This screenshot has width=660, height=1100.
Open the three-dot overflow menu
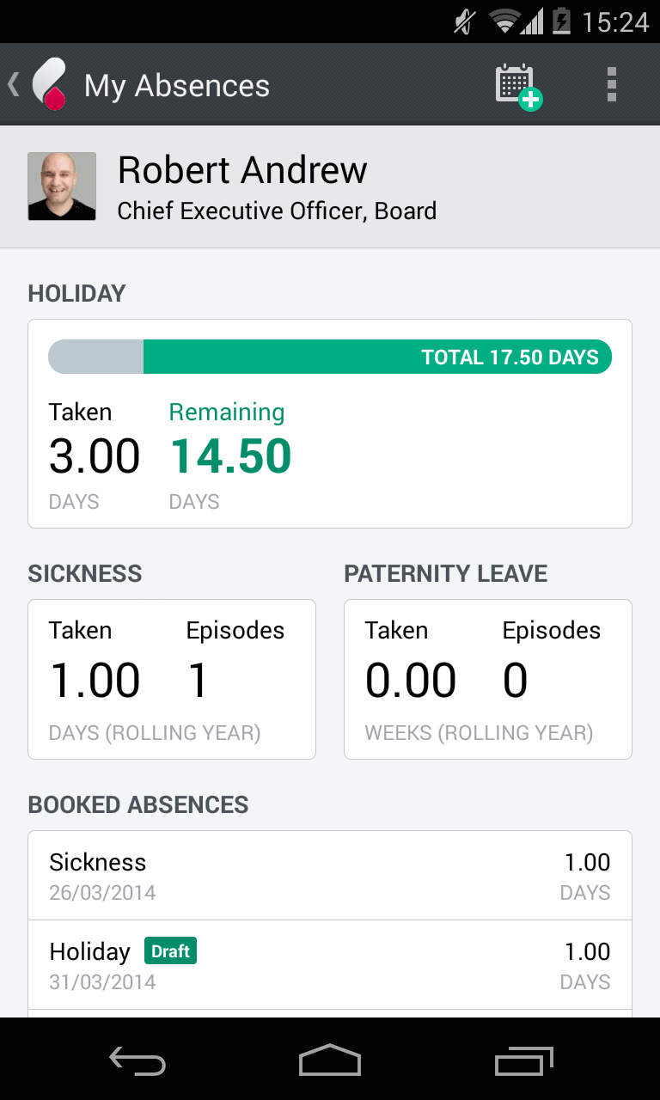click(x=611, y=85)
